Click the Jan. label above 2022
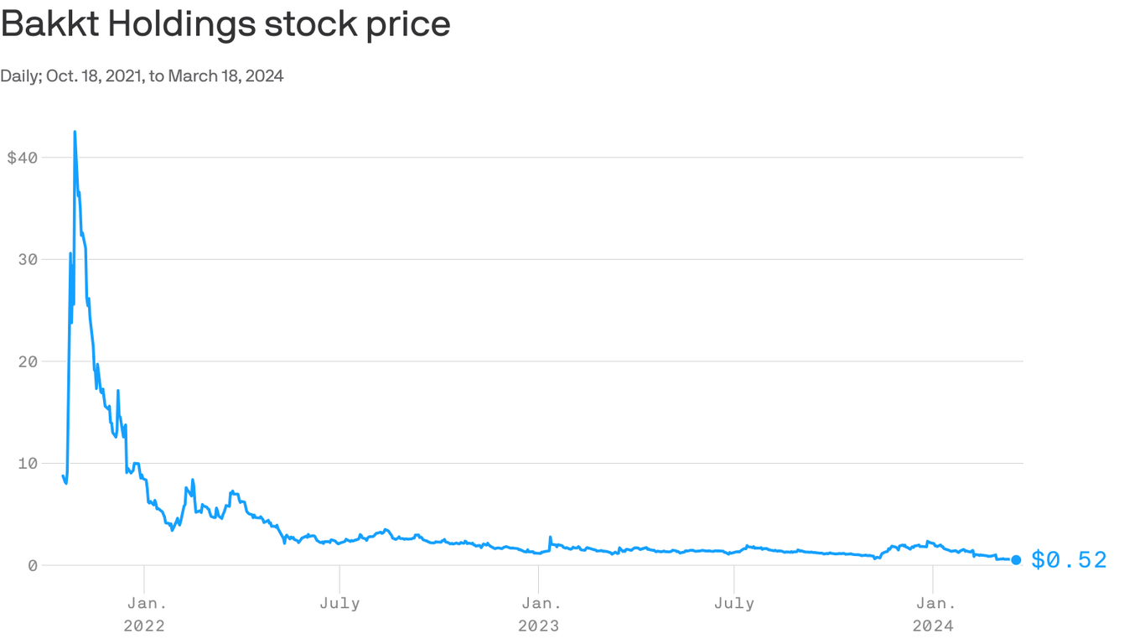 [147, 603]
